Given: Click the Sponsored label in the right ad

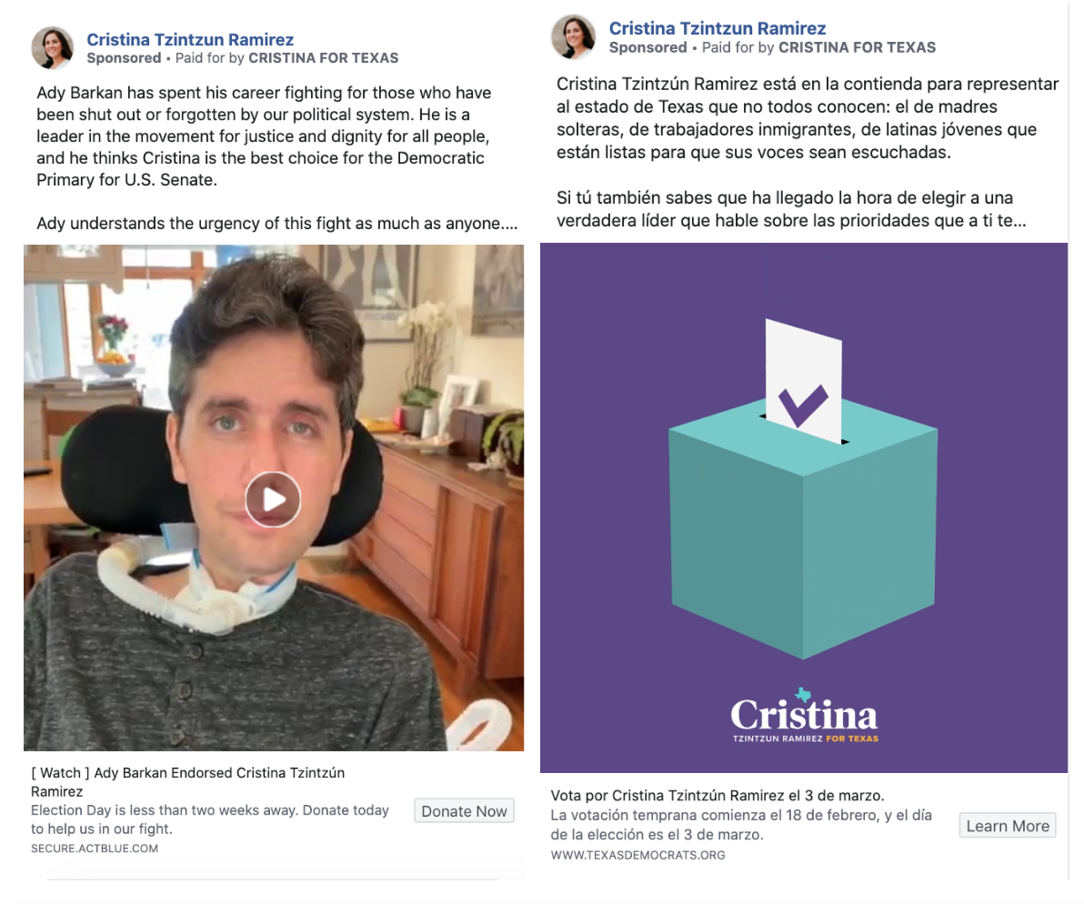Looking at the screenshot, I should 647,47.
